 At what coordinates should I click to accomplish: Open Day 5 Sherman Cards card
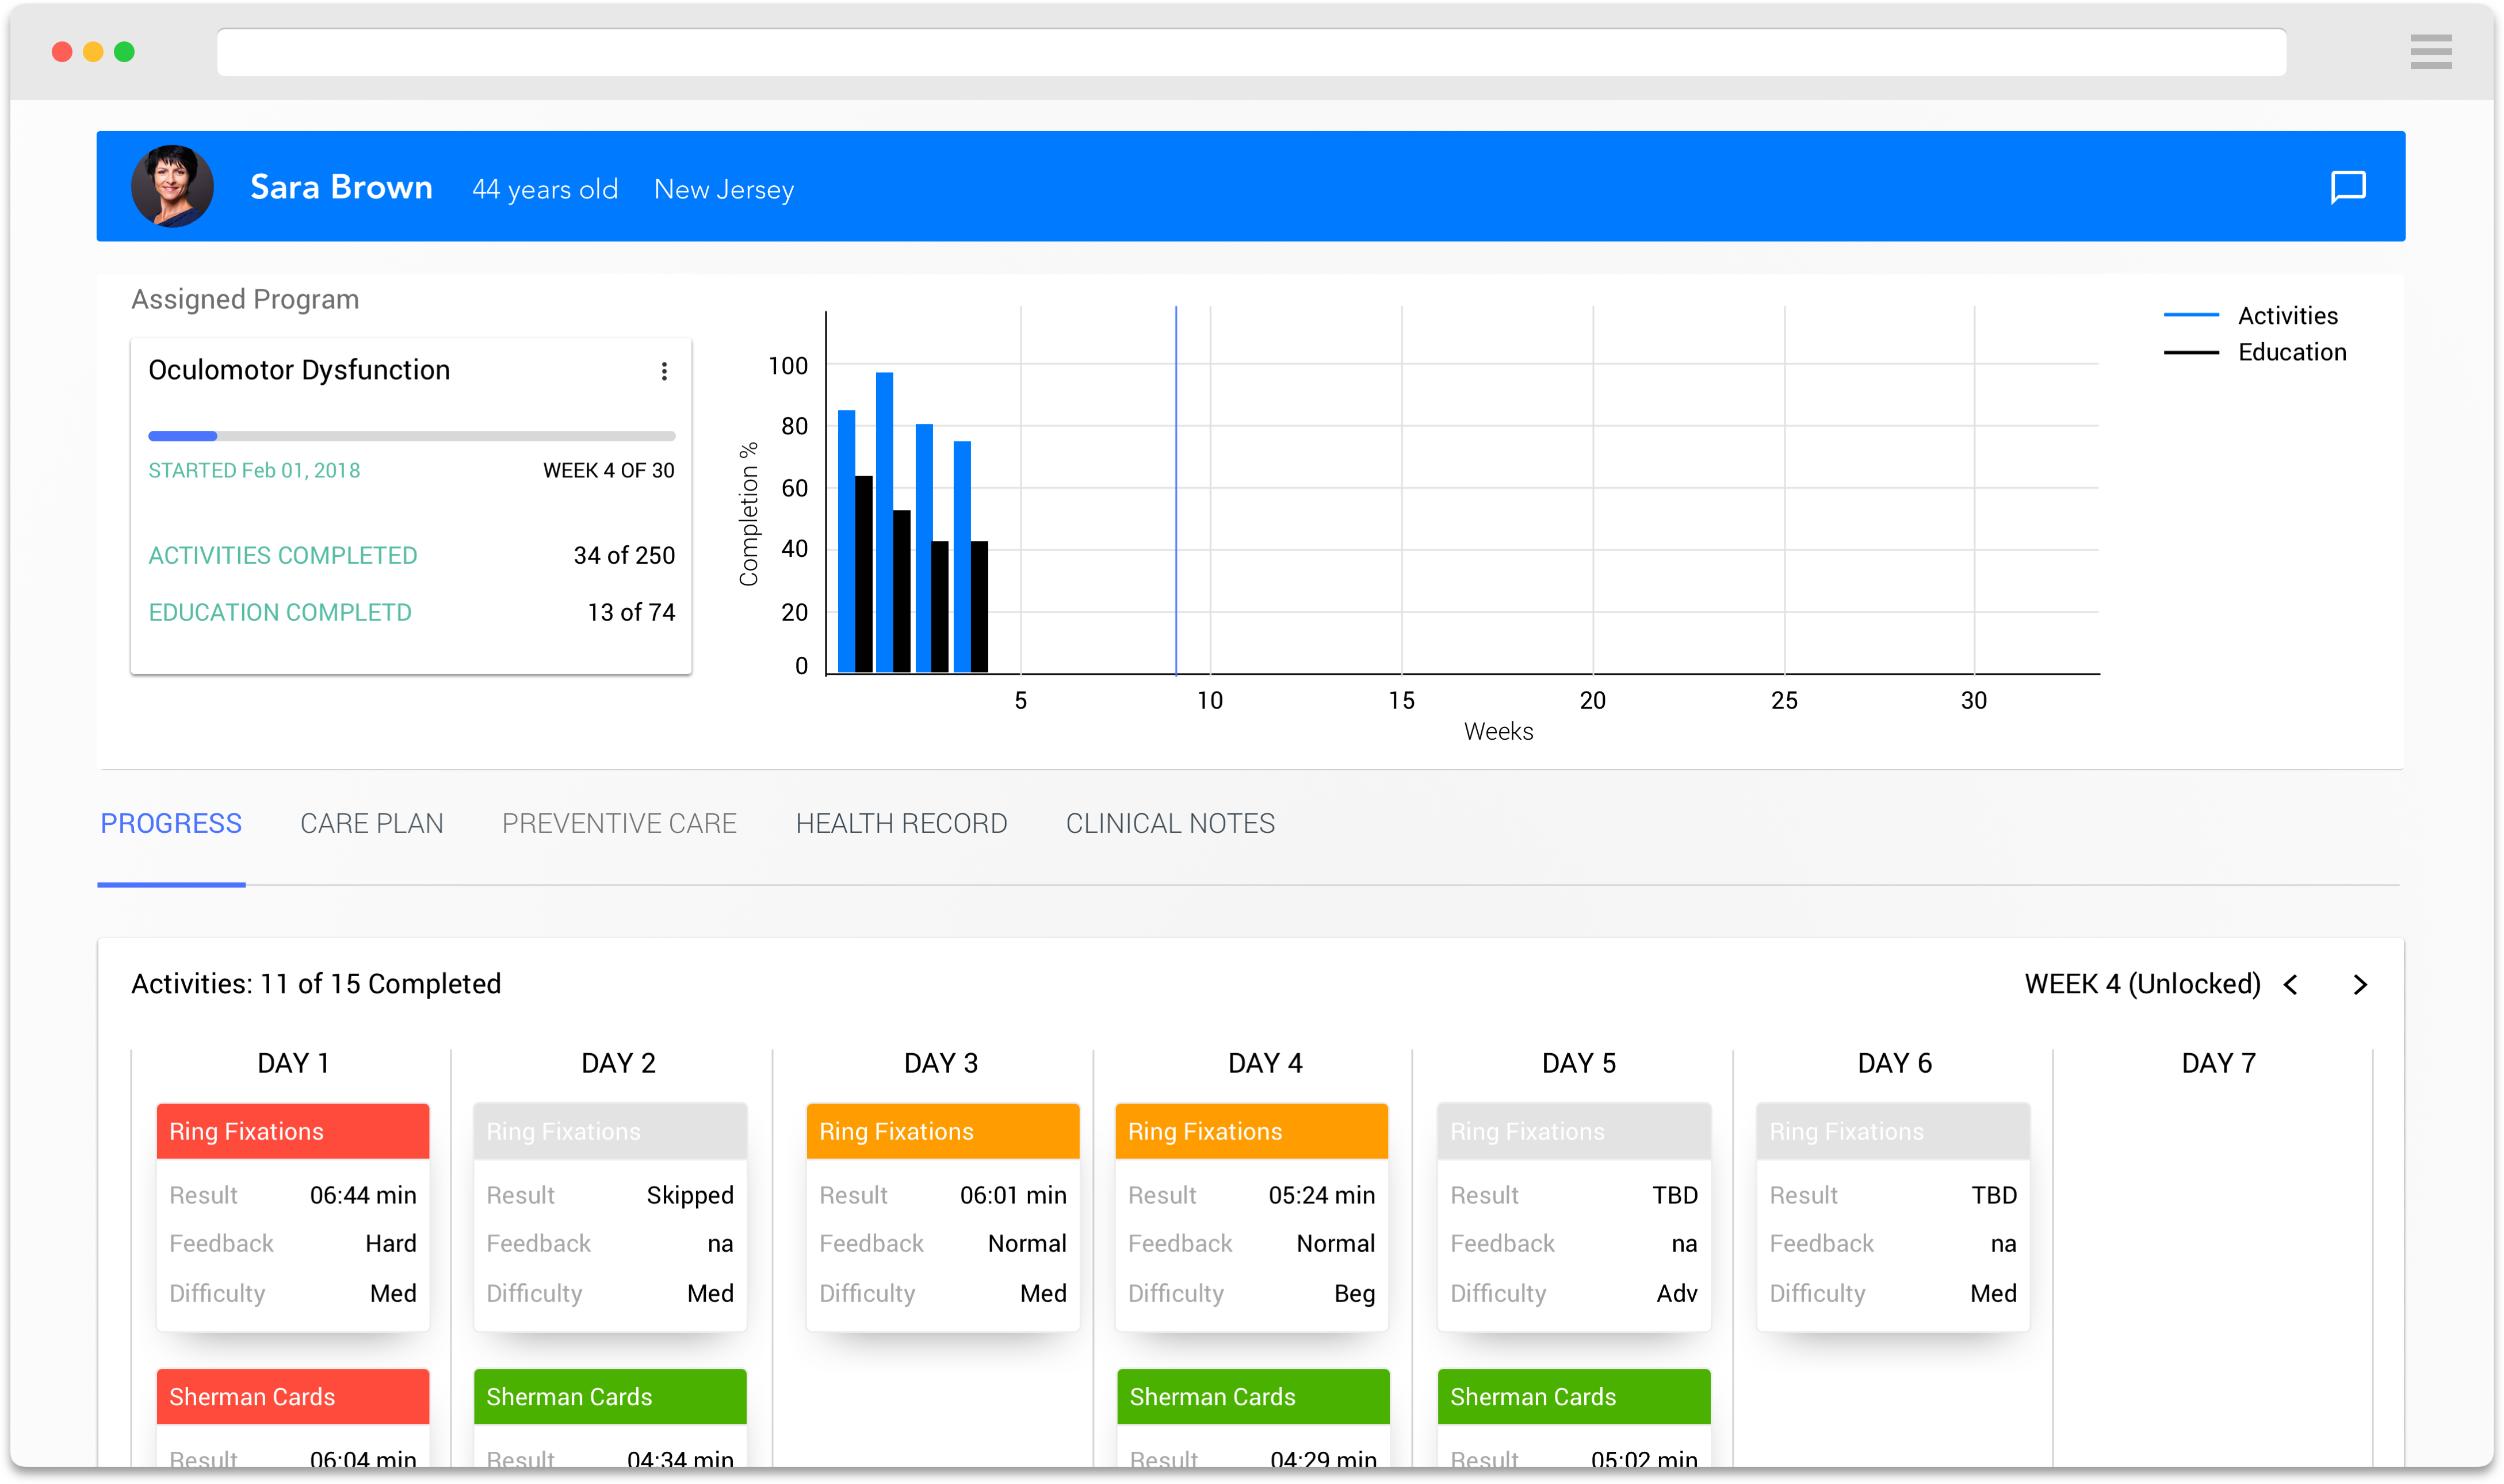pos(1574,1418)
